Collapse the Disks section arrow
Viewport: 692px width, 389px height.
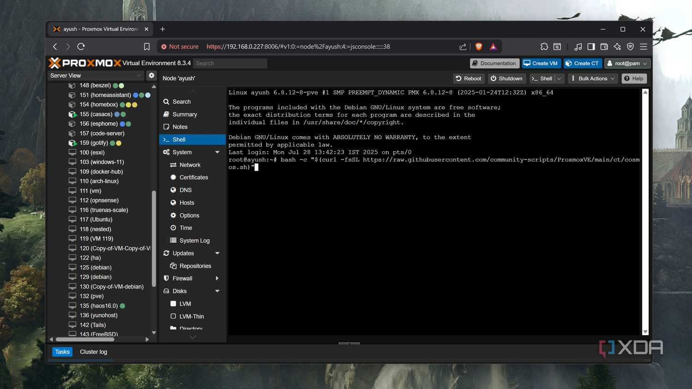coord(217,291)
